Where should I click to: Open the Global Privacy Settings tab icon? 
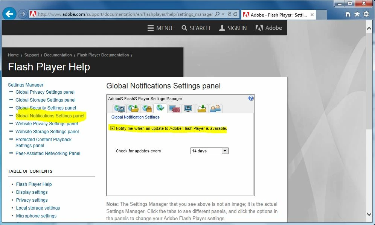(120, 109)
